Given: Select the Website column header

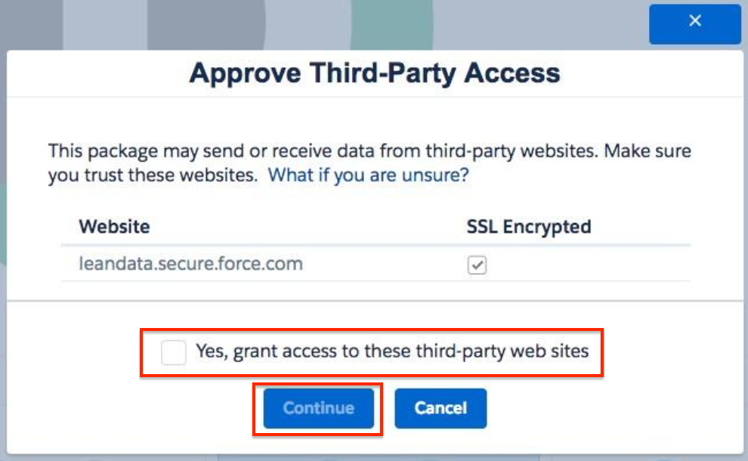Looking at the screenshot, I should [x=114, y=226].
